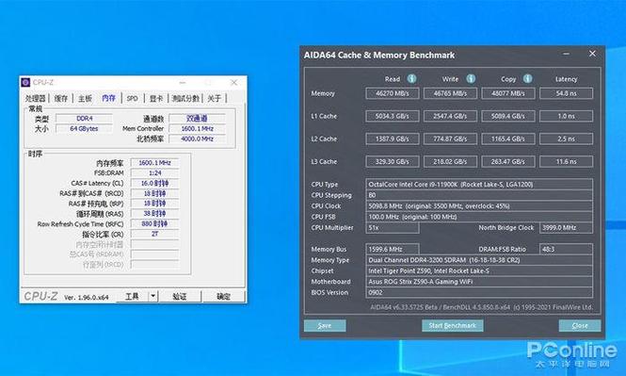Minimize the CPU-Z window

click(x=183, y=82)
